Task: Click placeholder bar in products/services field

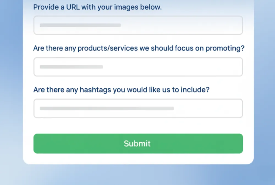Action: pos(71,67)
